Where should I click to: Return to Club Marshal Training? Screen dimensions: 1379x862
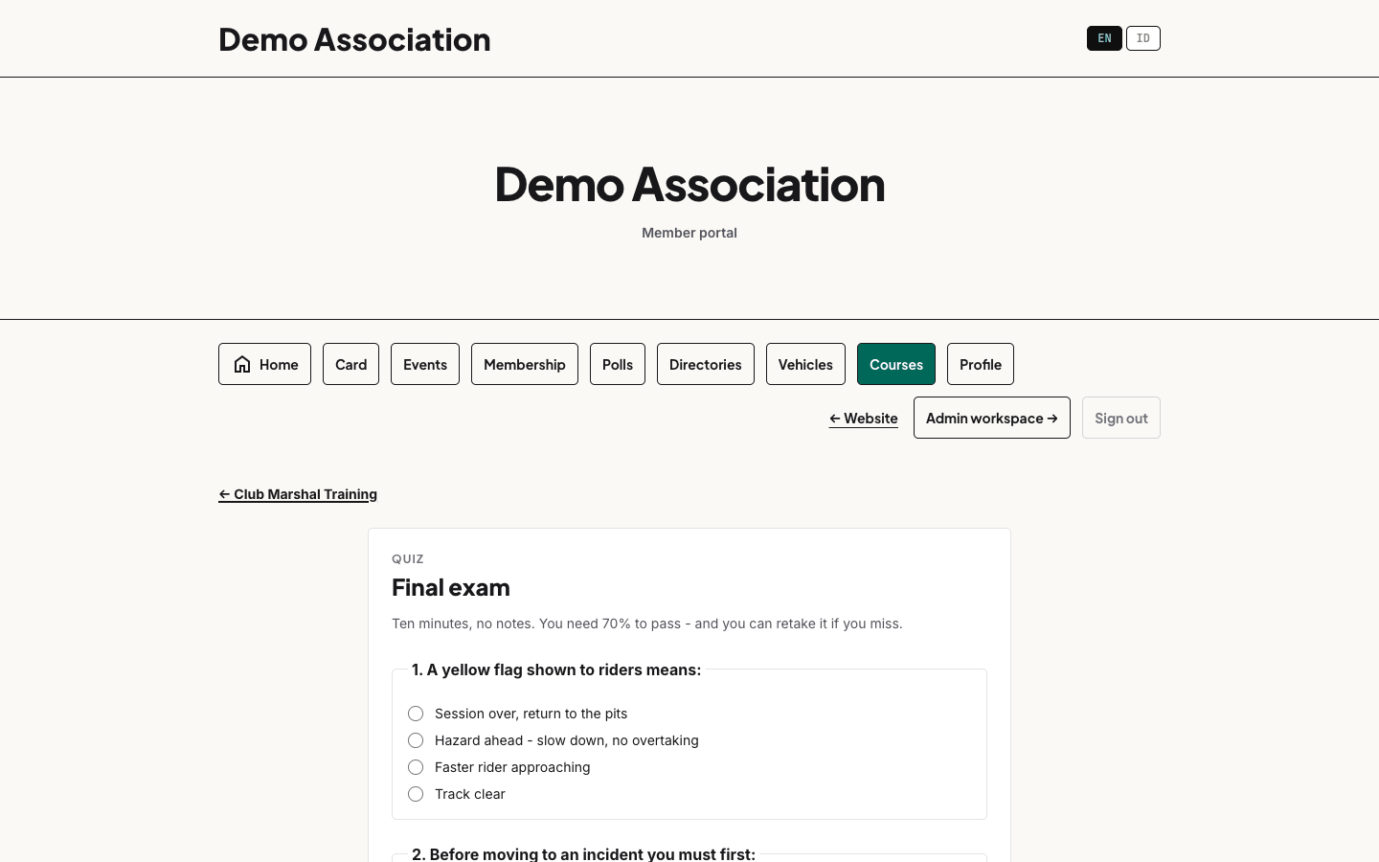(298, 494)
